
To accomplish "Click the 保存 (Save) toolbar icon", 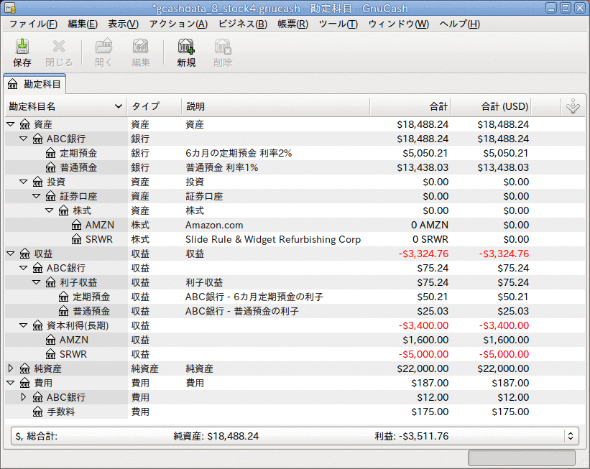I will [21, 51].
